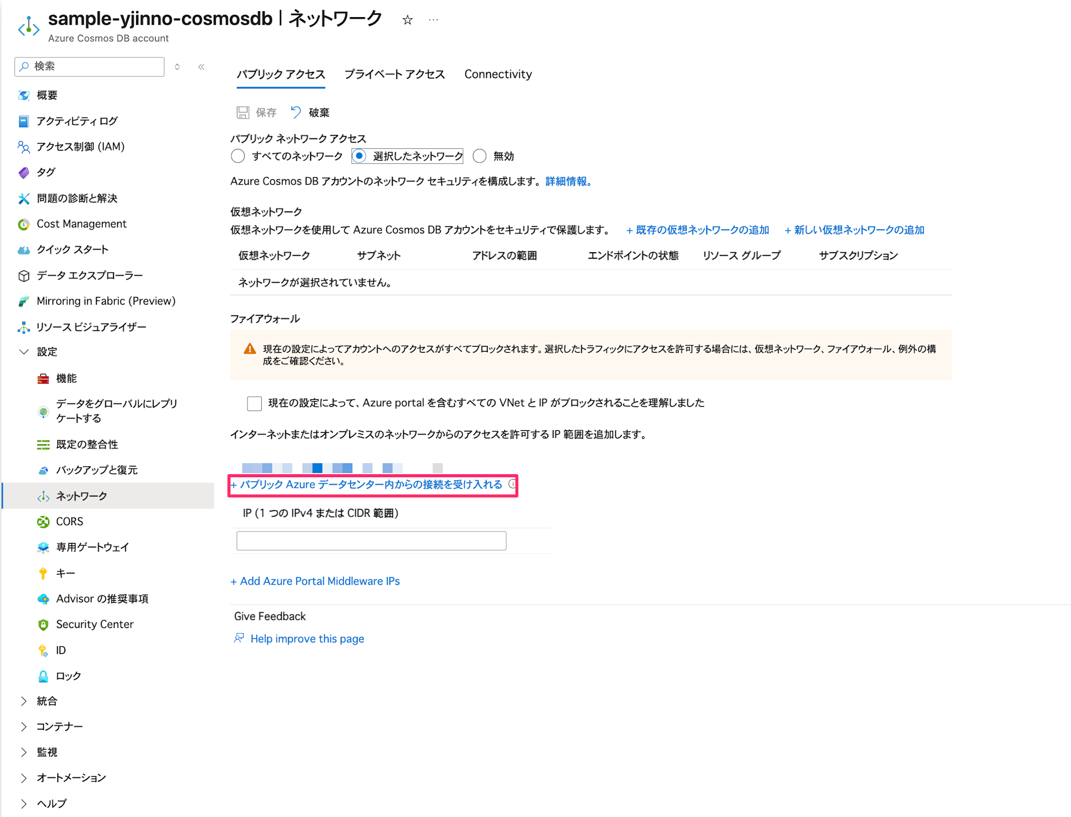Click the タグ tag icon
This screenshot has height=817, width=1071.
(x=24, y=172)
